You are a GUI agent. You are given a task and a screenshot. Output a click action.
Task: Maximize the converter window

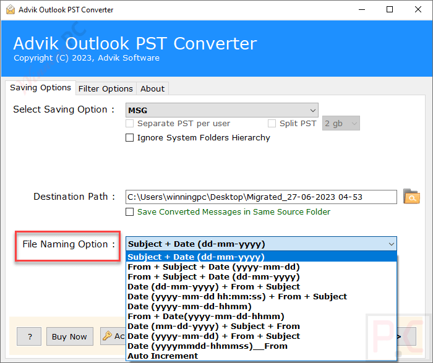coord(390,10)
